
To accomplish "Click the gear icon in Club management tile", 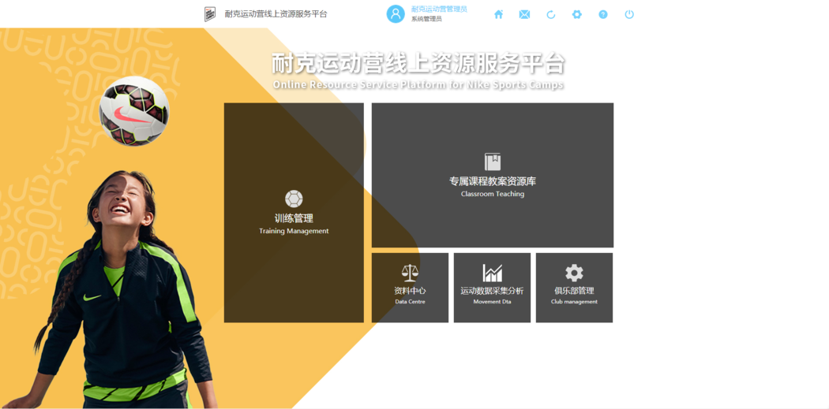I will coord(574,273).
